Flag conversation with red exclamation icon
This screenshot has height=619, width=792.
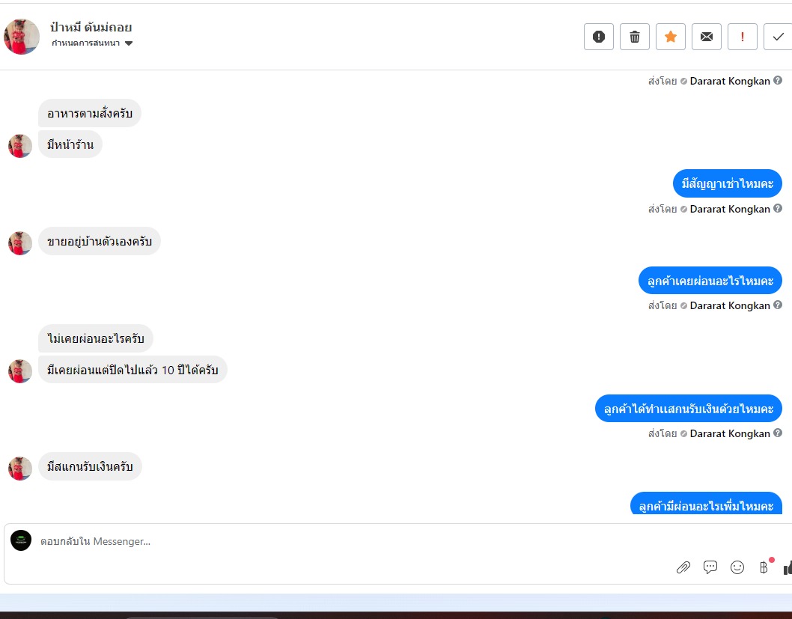[x=742, y=37]
